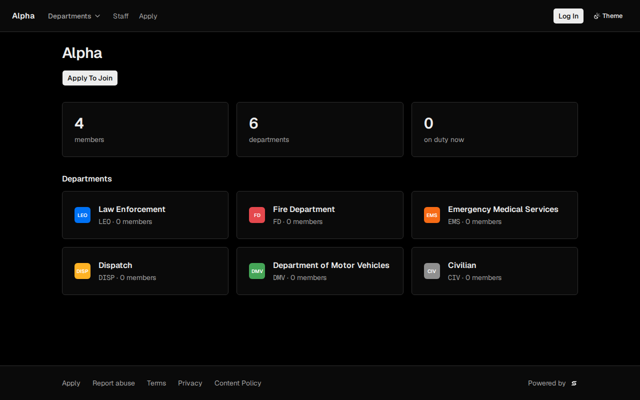Click the 'EMS · 0 members' text
Screen dimensions: 640x400
474,221
